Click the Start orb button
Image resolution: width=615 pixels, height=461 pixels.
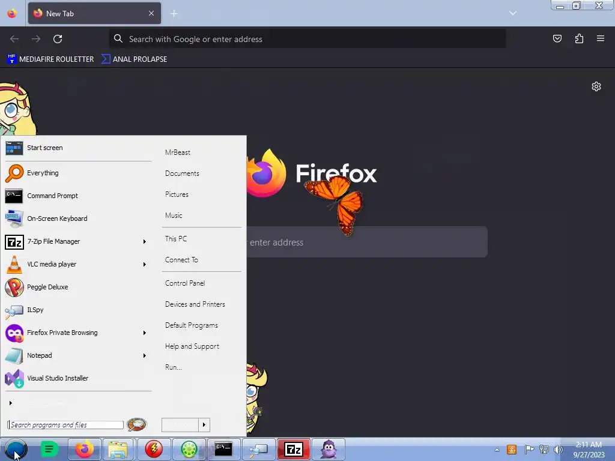[16, 449]
